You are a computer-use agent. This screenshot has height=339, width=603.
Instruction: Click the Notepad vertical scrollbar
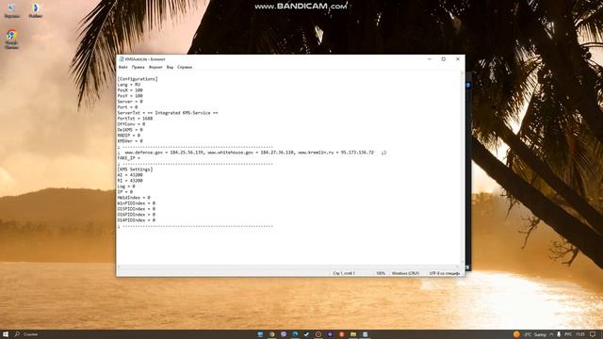tap(463, 168)
